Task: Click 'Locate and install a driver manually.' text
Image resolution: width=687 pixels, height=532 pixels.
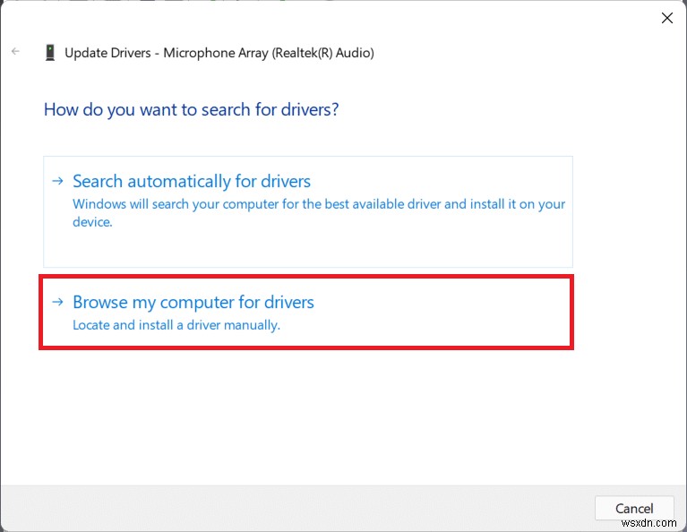Action: coord(176,325)
